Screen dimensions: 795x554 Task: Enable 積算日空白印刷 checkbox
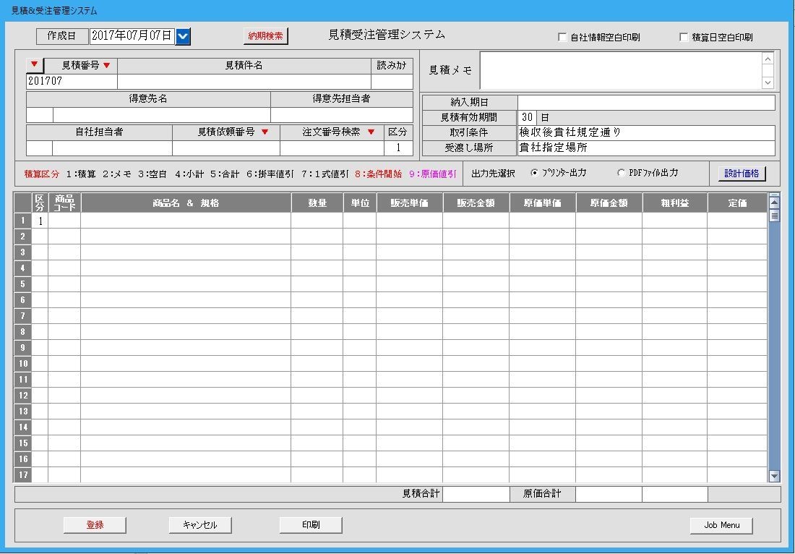click(684, 37)
